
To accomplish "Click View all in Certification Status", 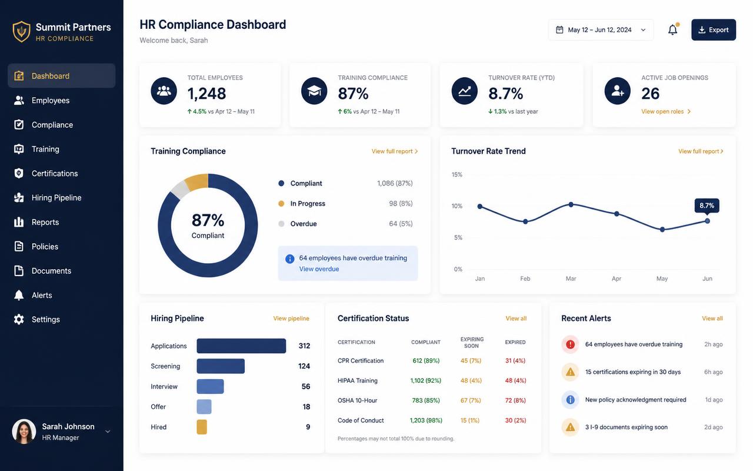I will click(516, 319).
